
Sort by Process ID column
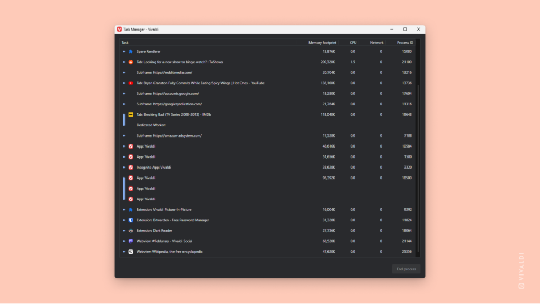click(401, 43)
